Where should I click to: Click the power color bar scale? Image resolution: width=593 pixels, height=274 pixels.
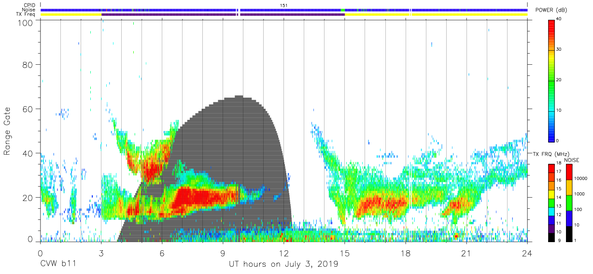click(x=552, y=80)
